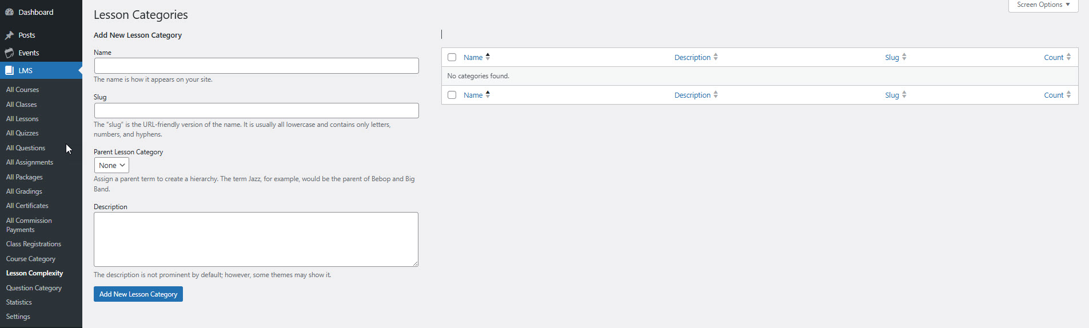Image resolution: width=1089 pixels, height=328 pixels.
Task: Click the Events calendar icon
Action: coord(9,53)
